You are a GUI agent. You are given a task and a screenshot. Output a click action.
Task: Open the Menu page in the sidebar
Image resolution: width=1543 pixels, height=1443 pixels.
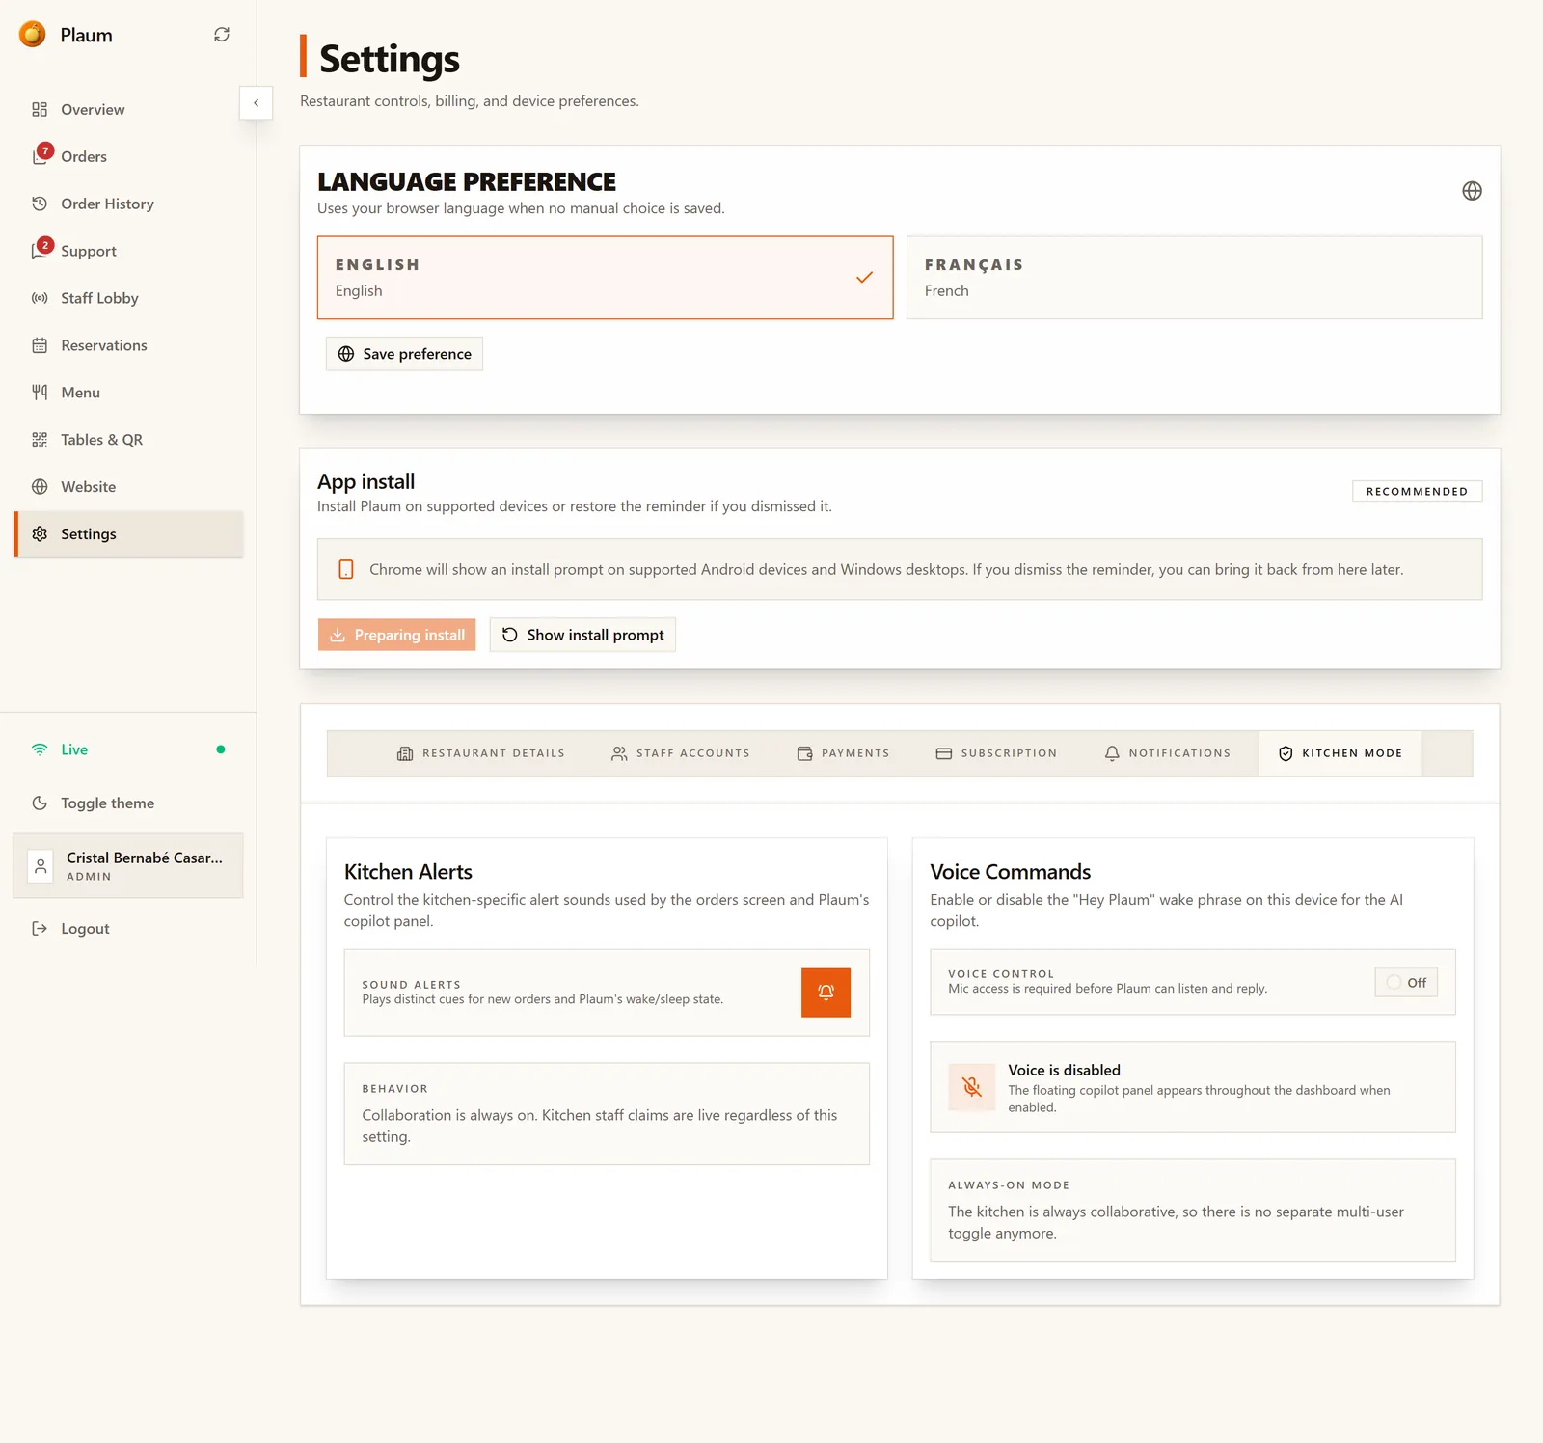(x=127, y=393)
